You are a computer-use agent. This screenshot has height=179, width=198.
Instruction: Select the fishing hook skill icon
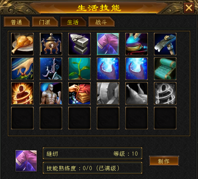(51, 69)
